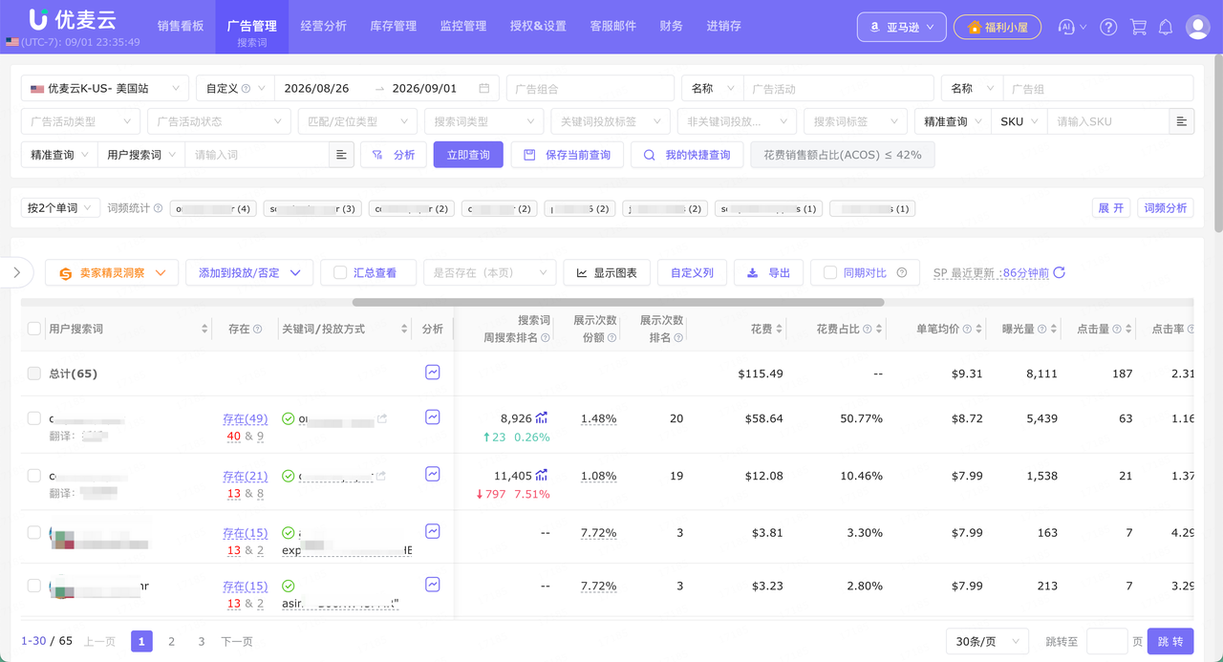This screenshot has height=662, width=1223.
Task: Open the analysis chart icon for the $3.23 row
Action: coord(433,584)
